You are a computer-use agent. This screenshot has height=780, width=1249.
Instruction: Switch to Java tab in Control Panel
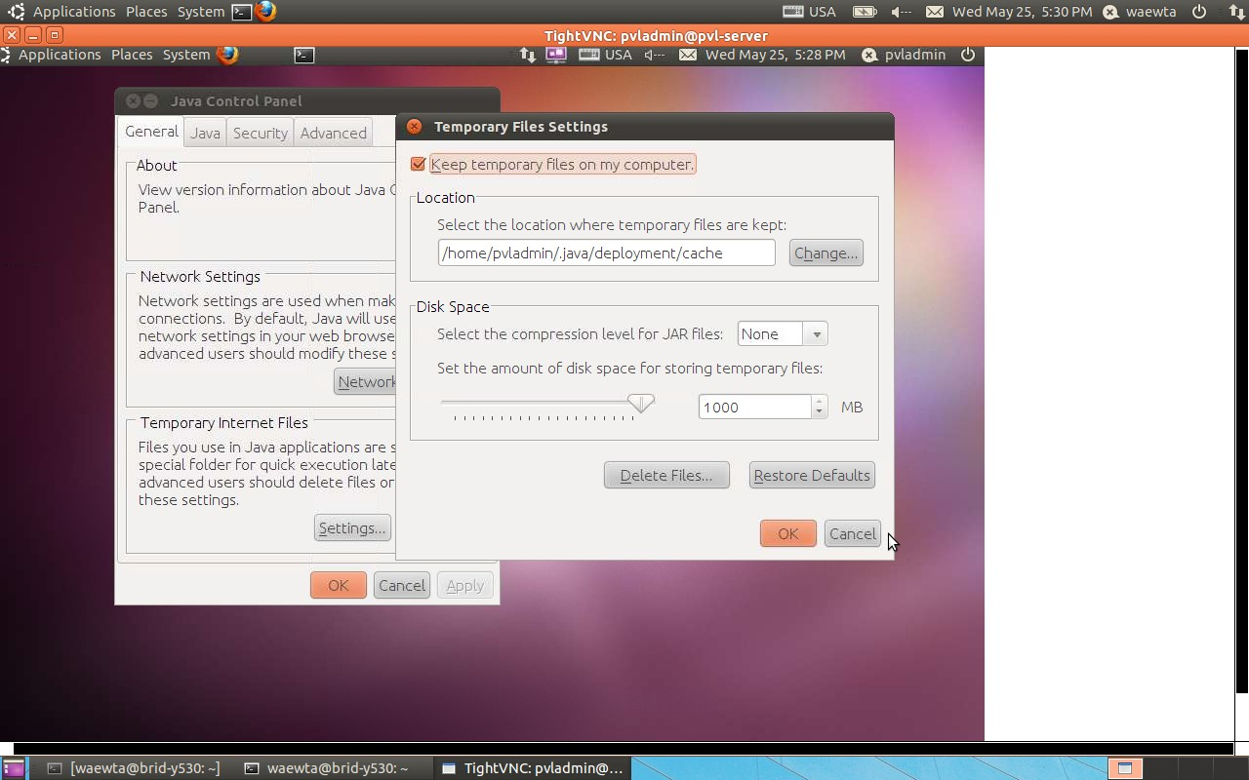205,134
